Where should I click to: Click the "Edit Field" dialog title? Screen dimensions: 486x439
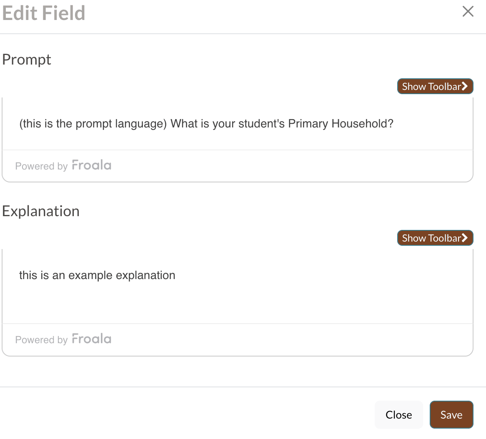tap(44, 13)
